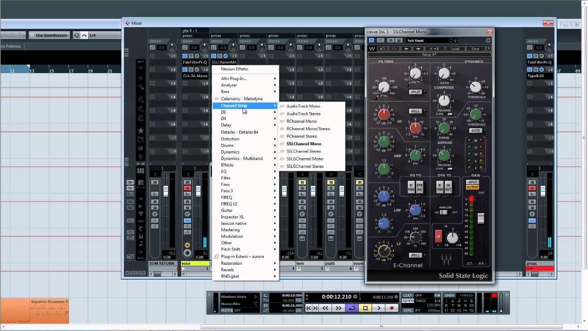Viewport: 588px width, 331px height.
Task: Click the Load preset button
Action: (455, 49)
